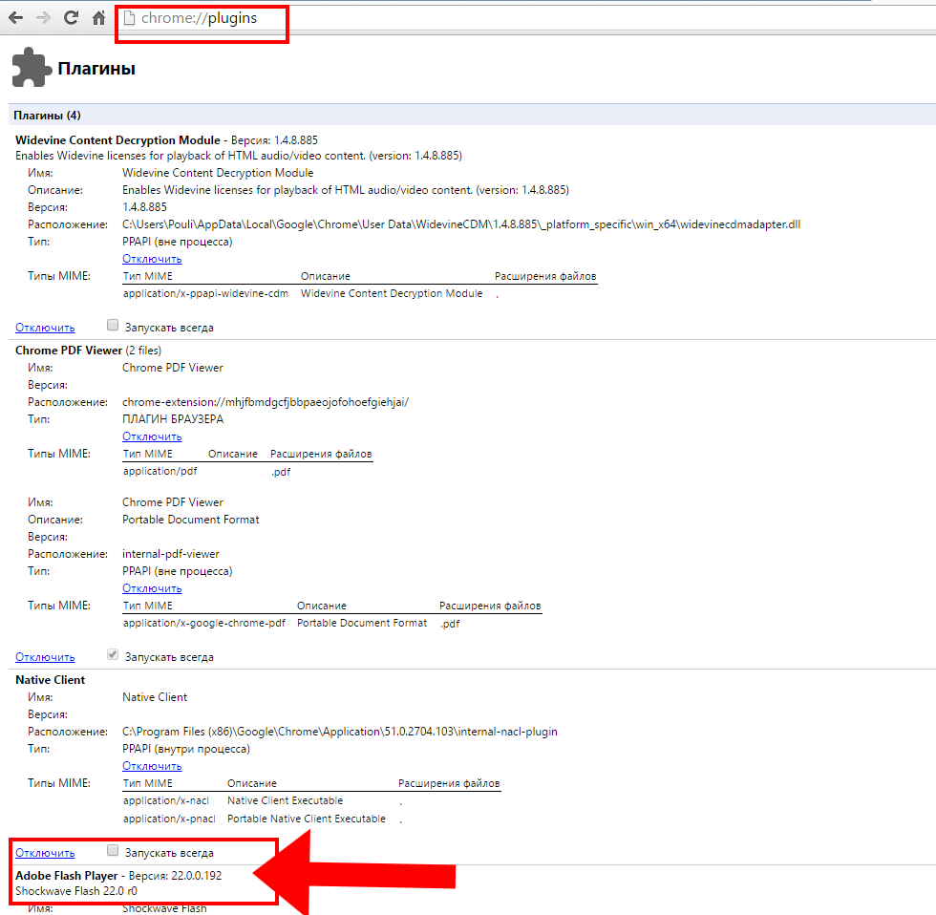Click the Плагины (4) section header
936x915 pixels.
47,116
